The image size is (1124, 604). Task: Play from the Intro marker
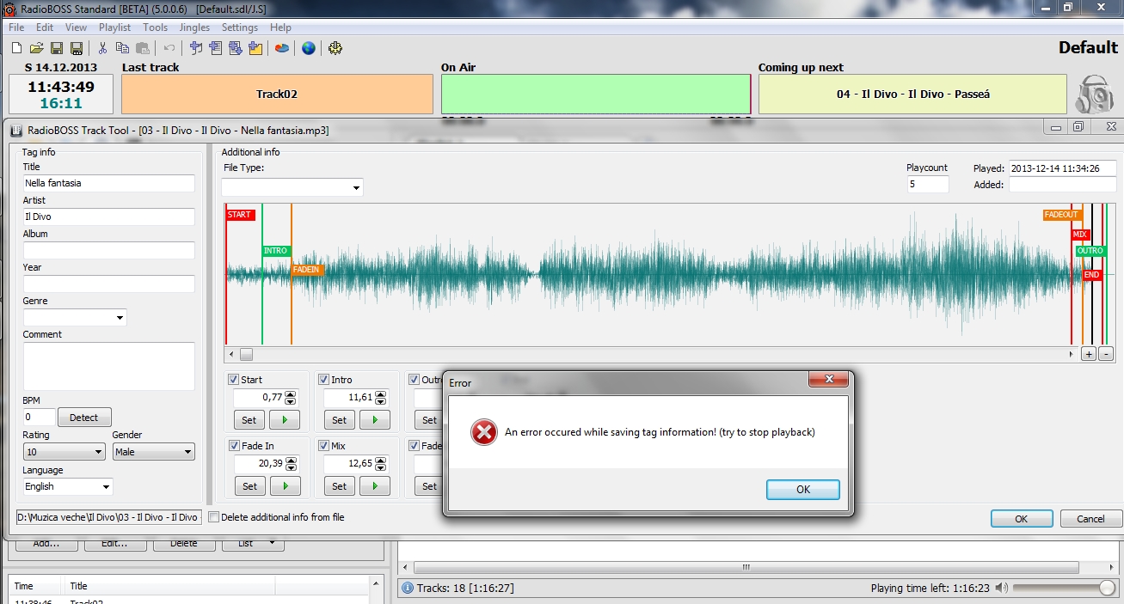coord(375,420)
